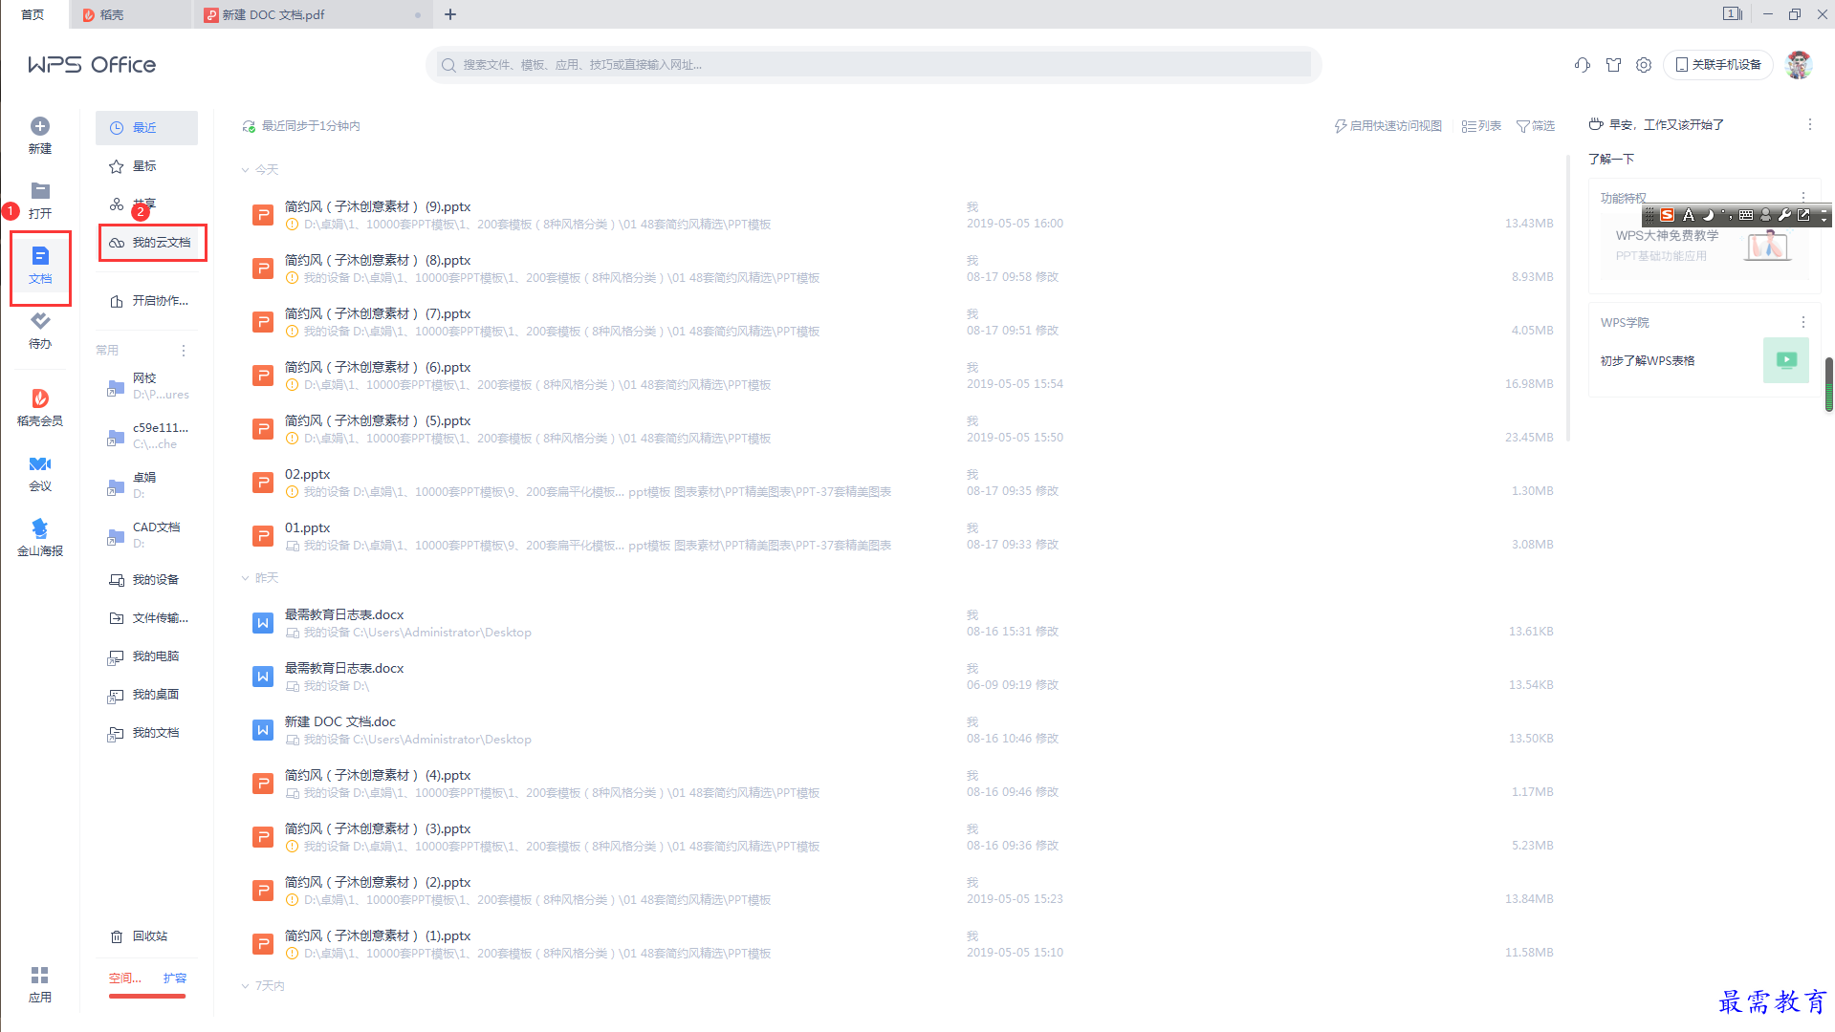
Task: Switch to 列表 view
Action: 1481,126
